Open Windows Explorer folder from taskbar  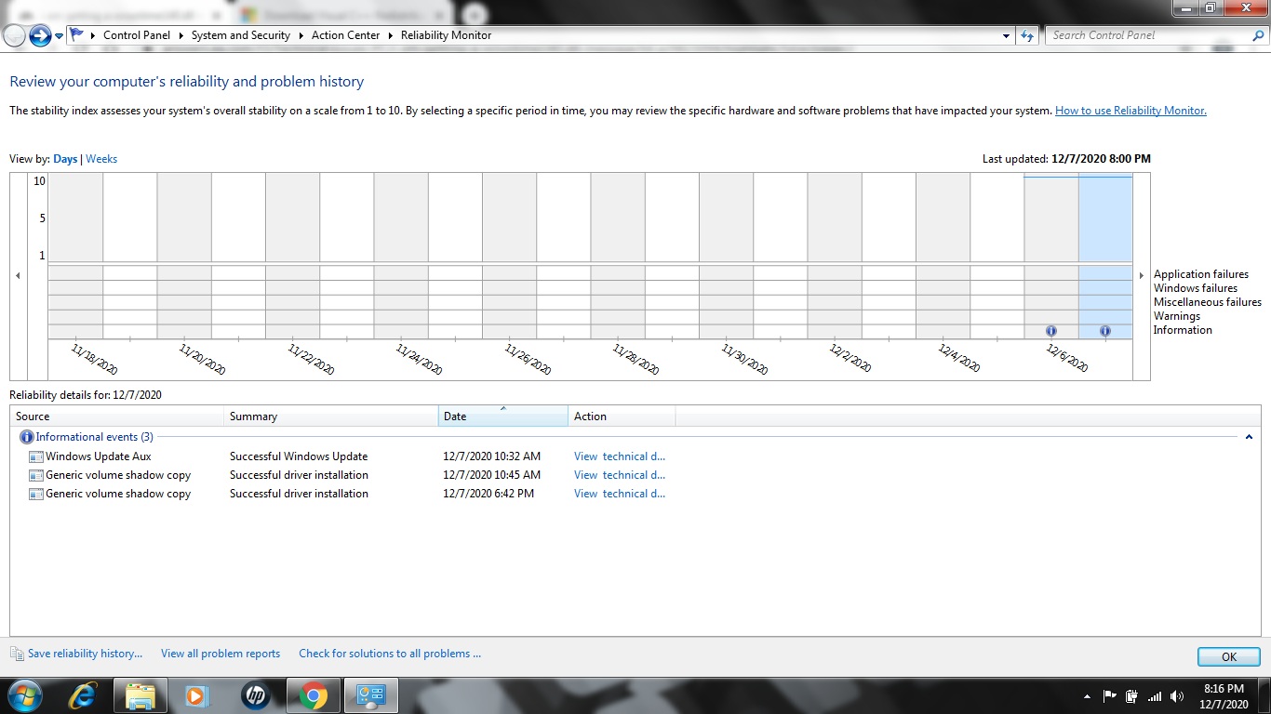tap(140, 695)
